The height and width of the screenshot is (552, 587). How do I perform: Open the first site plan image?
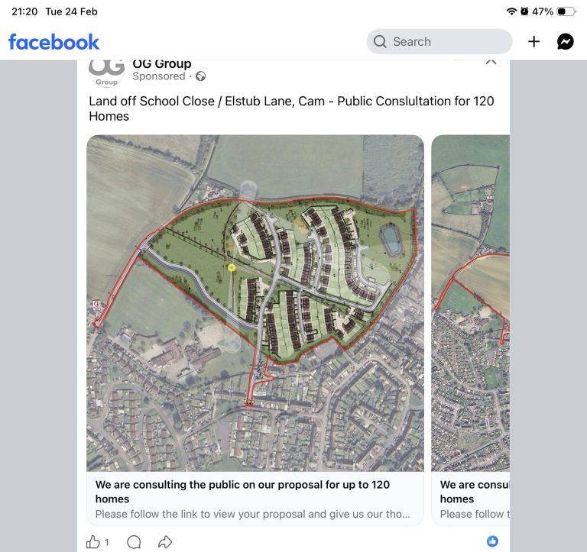point(255,302)
